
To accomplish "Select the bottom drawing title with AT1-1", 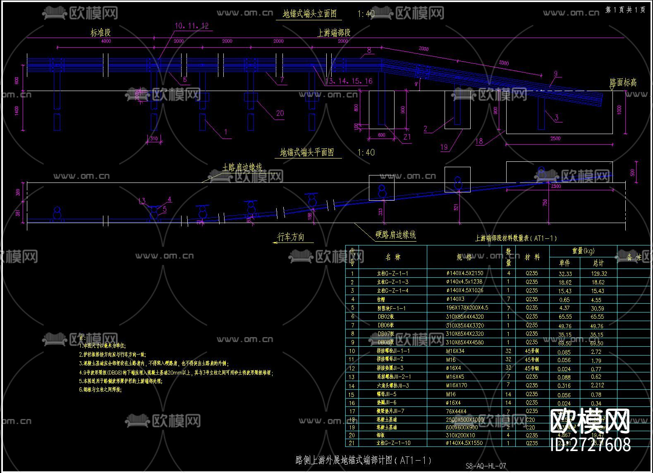I will [364, 460].
